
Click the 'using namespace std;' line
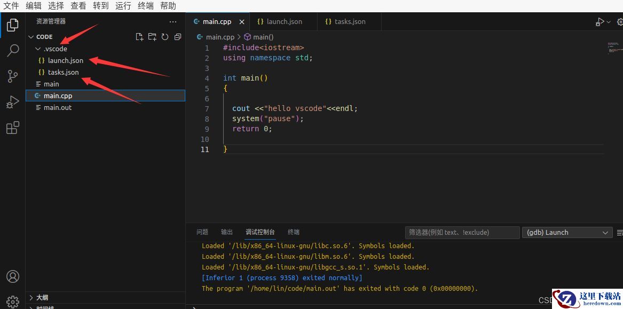pyautogui.click(x=268, y=58)
